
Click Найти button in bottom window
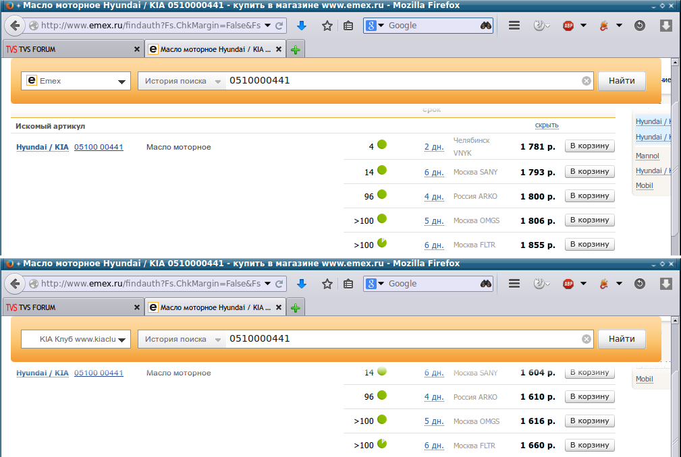[622, 339]
